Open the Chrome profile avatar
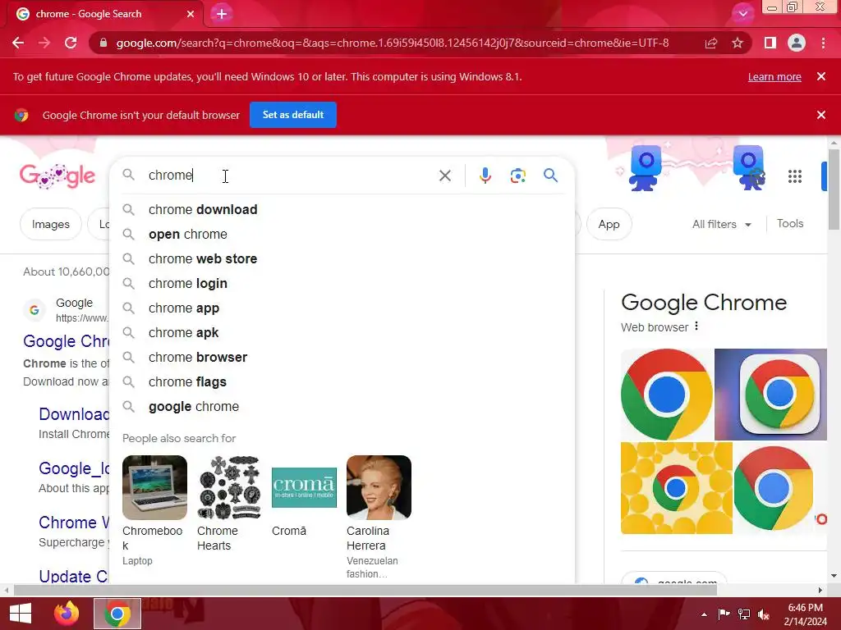Image resolution: width=841 pixels, height=630 pixels. point(797,43)
